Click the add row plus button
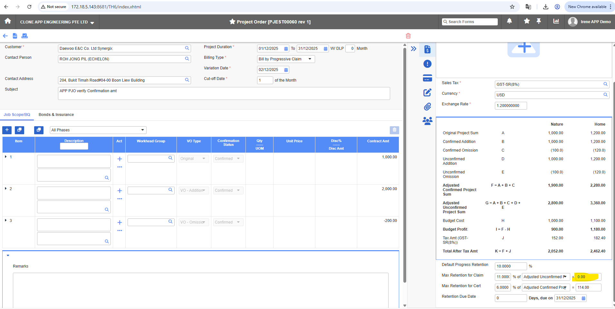Viewport: 615px width, 309px height. click(7, 130)
